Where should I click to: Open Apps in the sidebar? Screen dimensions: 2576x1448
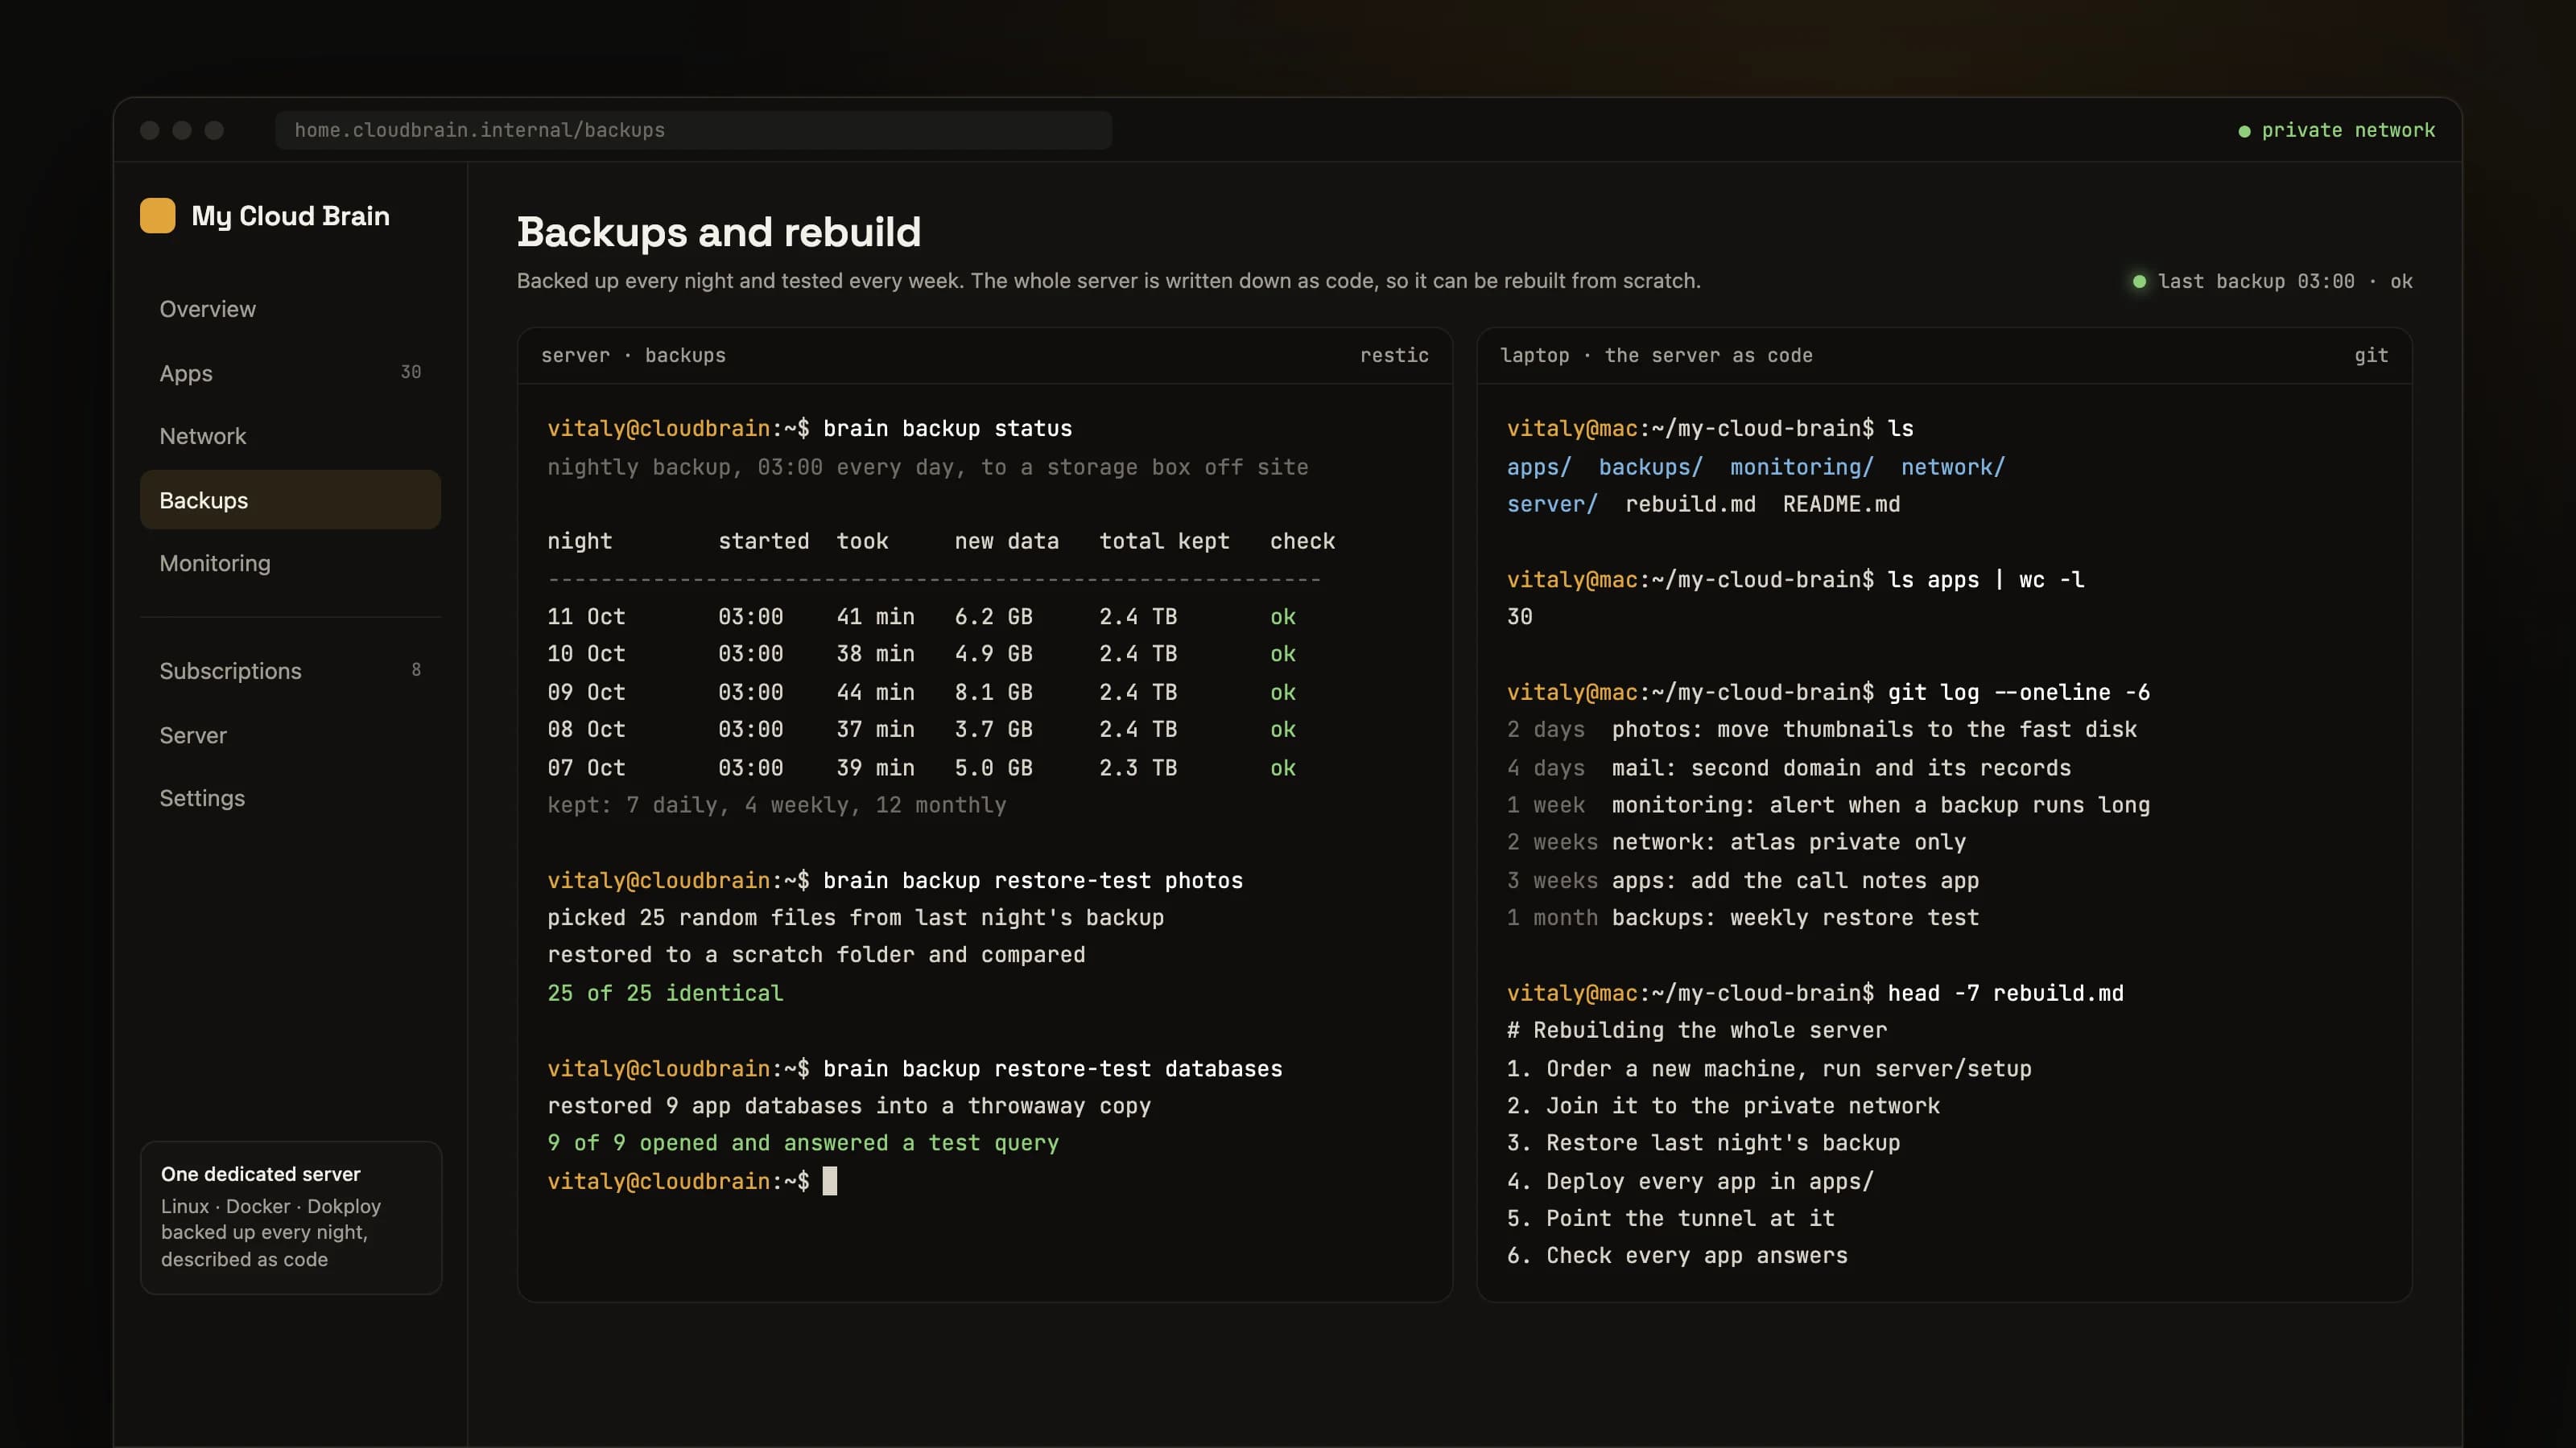point(290,372)
